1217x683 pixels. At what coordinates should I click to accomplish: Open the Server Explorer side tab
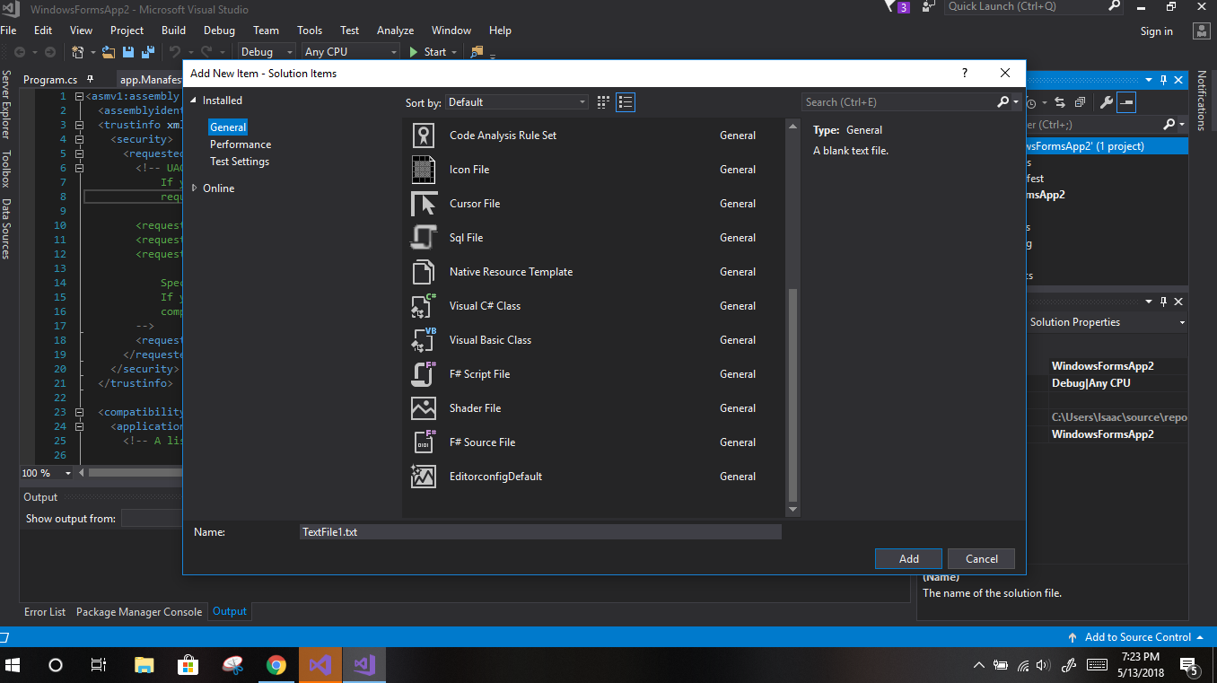click(6, 104)
